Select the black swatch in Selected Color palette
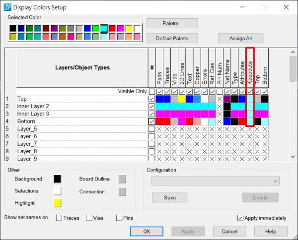The height and width of the screenshot is (240, 298). pyautogui.click(x=13, y=28)
